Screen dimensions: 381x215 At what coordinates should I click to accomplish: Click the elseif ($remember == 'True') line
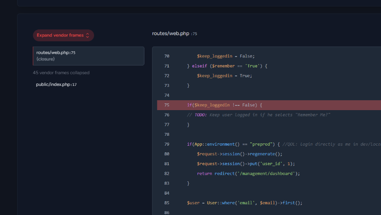click(x=227, y=66)
